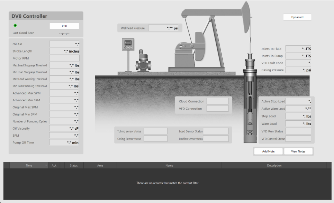Click the Motor RPM field
Image resolution: width=334 pixels, height=203 pixels.
click(64, 58)
